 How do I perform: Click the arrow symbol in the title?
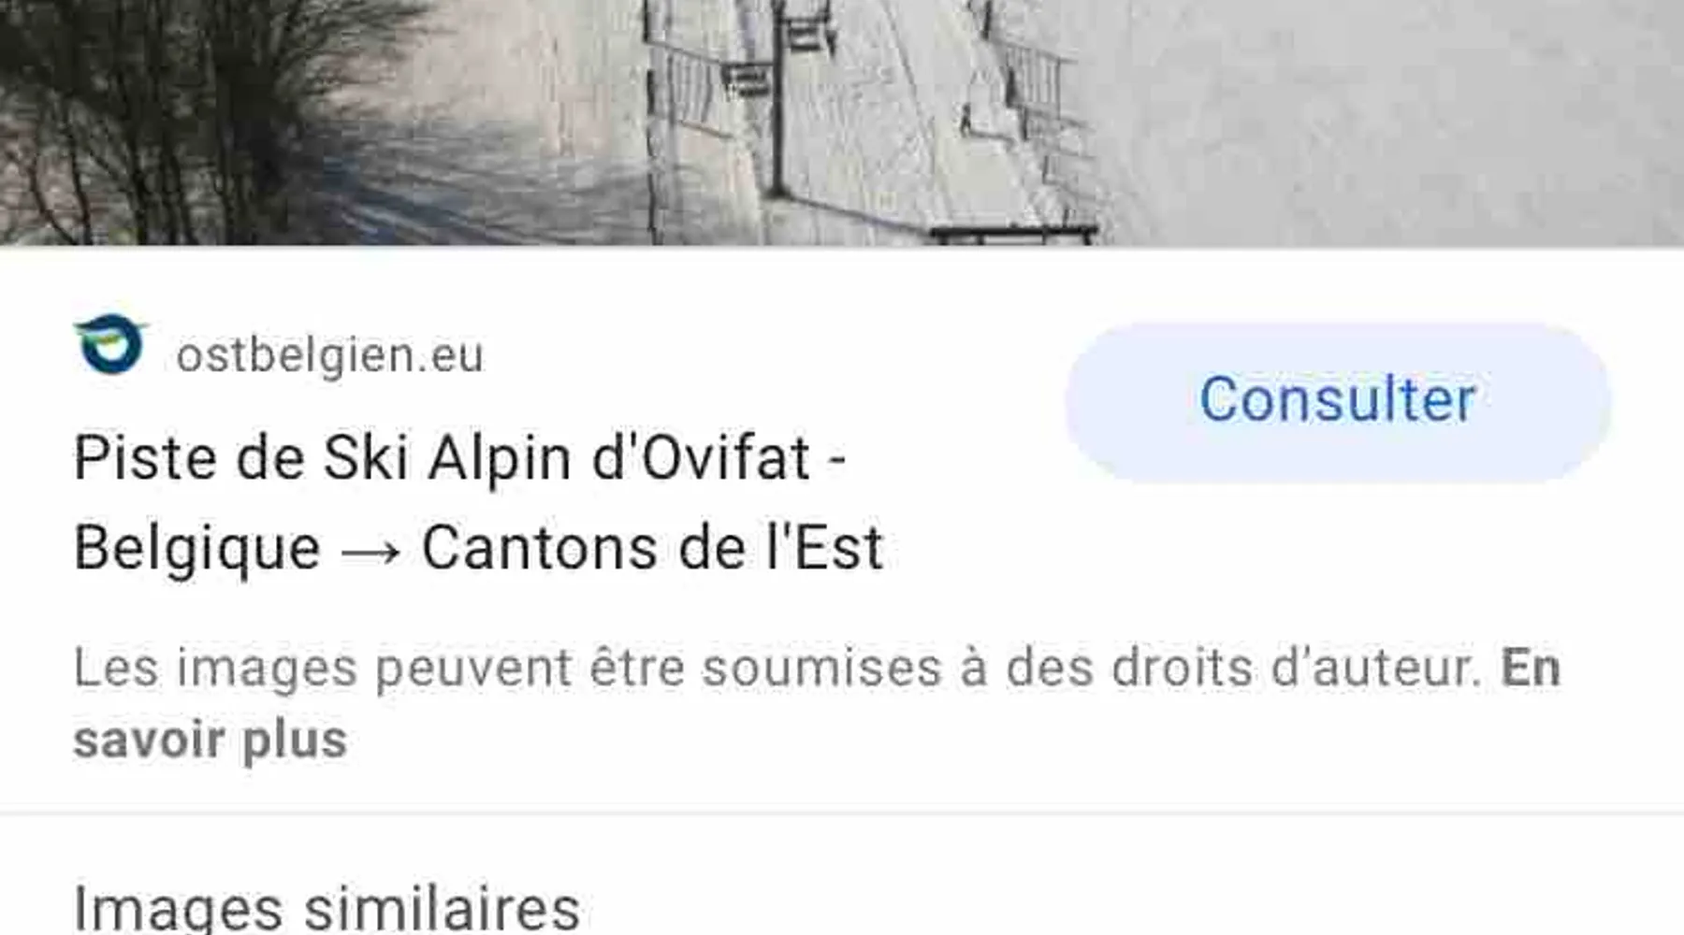370,552
